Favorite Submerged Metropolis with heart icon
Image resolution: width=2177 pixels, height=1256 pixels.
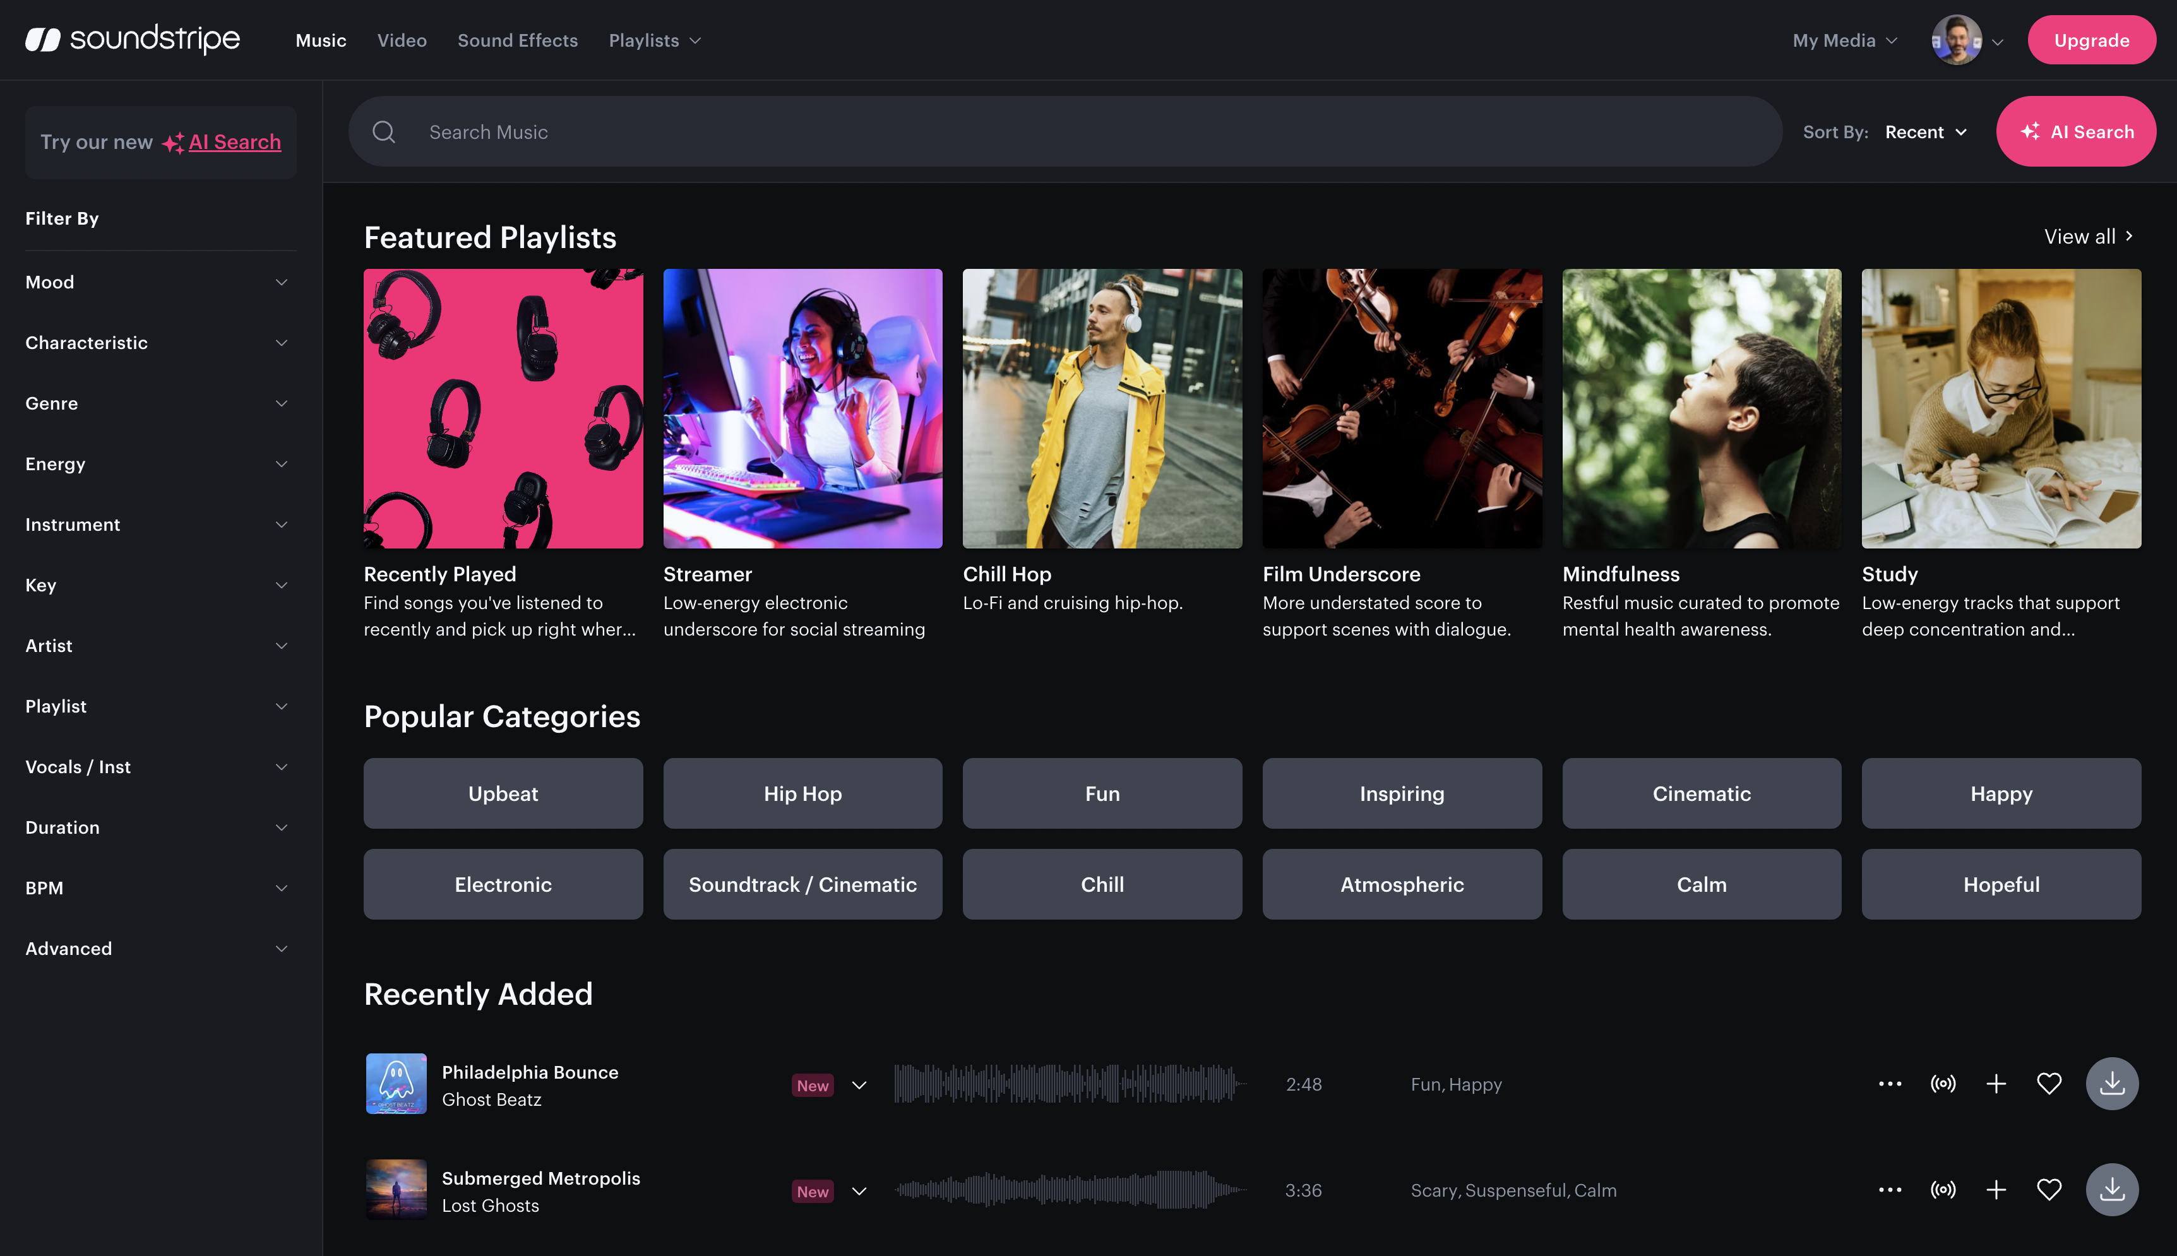(2048, 1190)
